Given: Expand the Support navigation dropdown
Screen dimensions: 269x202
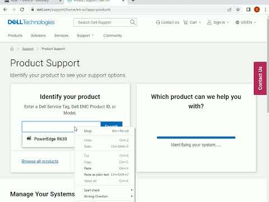Looking at the screenshot, I should 85,35.
